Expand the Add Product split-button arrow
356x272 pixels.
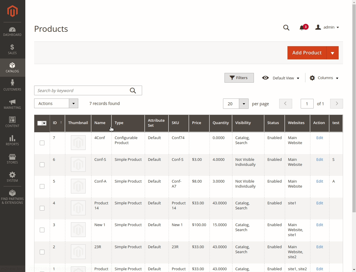click(x=332, y=53)
